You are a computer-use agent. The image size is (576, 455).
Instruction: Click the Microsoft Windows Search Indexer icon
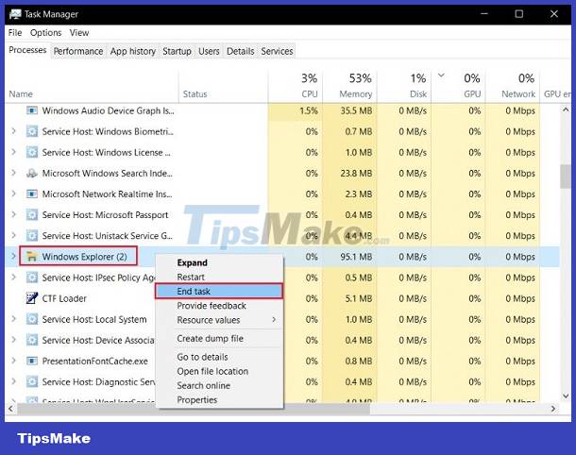coord(32,173)
